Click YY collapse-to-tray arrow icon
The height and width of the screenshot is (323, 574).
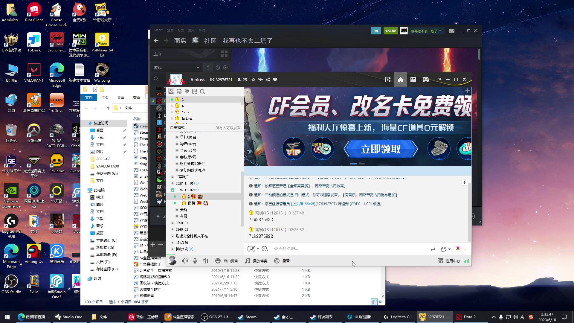pyautogui.click(x=439, y=80)
